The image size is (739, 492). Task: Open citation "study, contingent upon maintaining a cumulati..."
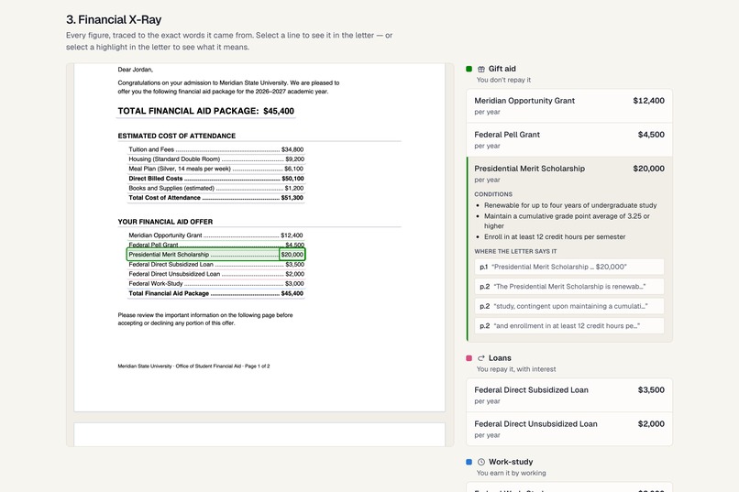coord(569,307)
